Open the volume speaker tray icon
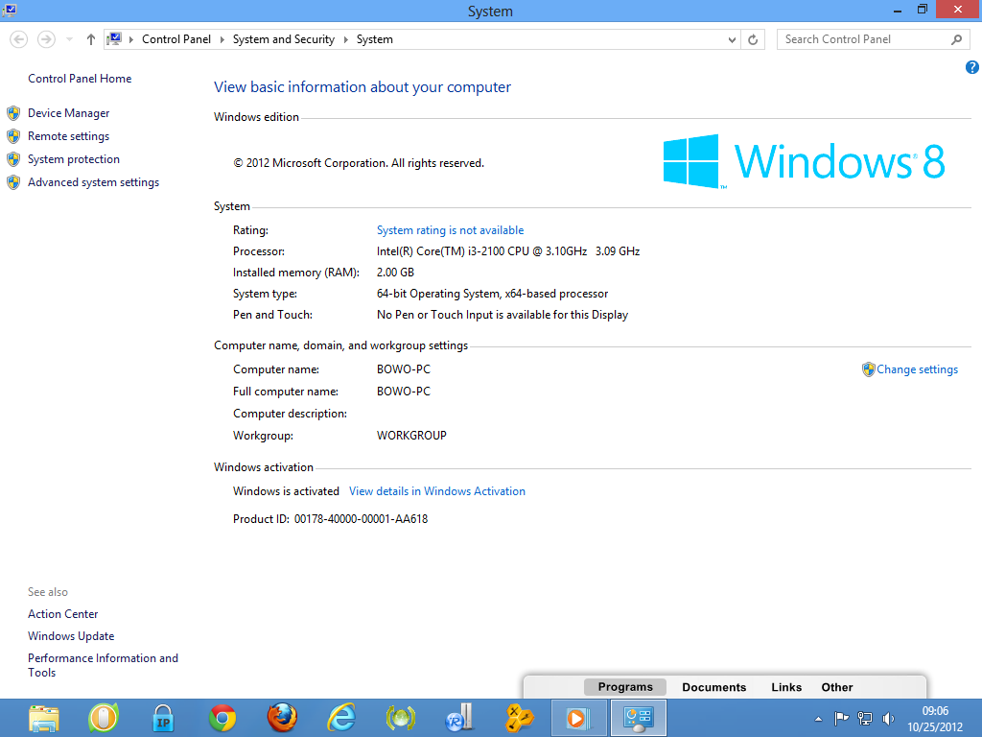The image size is (982, 737). [x=887, y=718]
